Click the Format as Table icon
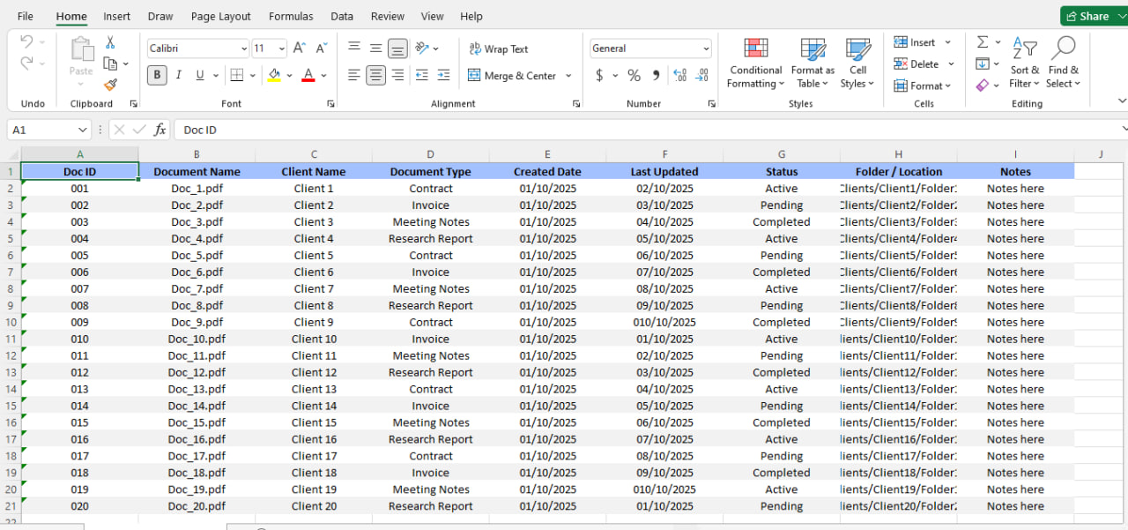Viewport: 1128px width, 530px height. pos(811,62)
